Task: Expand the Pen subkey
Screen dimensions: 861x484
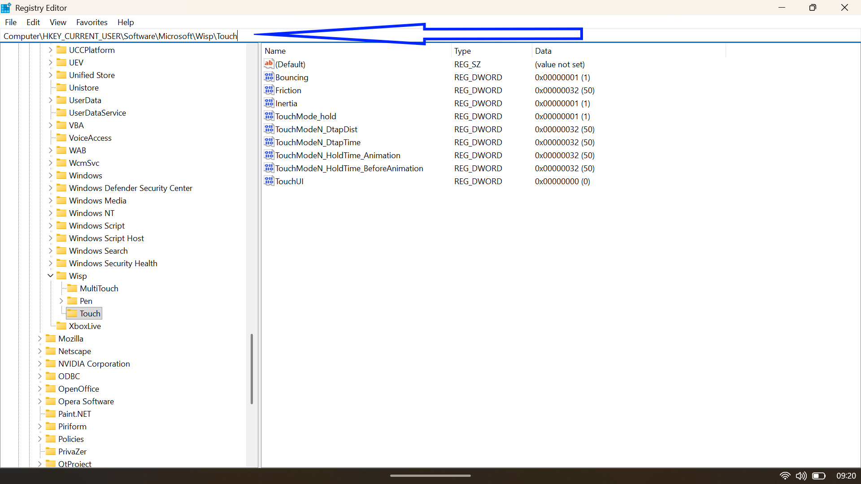Action: (61, 301)
